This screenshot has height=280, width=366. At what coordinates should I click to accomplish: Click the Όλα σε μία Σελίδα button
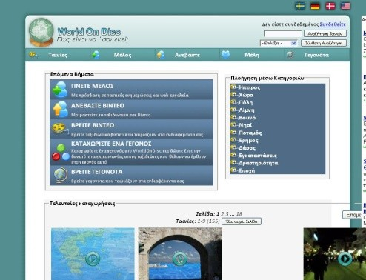[x=242, y=221]
